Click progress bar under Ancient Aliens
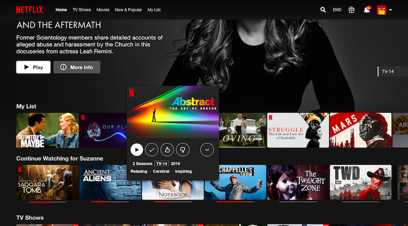This screenshot has height=226, width=408. 110,202
